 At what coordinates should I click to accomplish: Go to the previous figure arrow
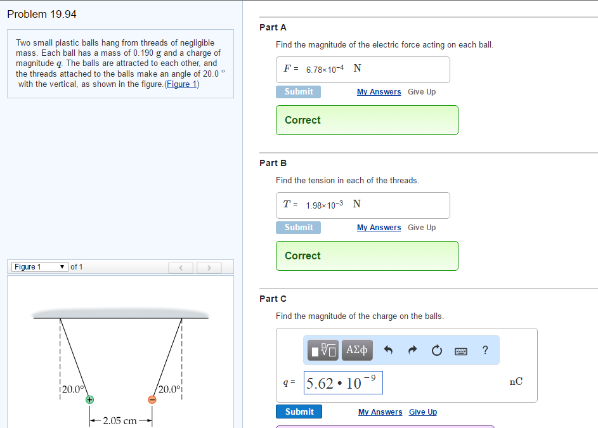point(181,268)
